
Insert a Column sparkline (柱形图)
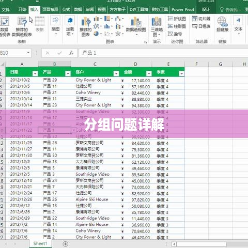(177, 26)
